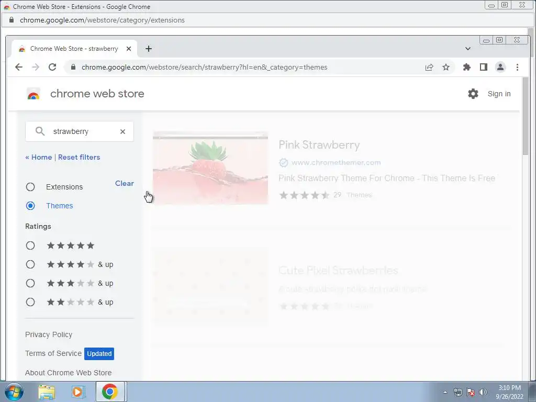Screen dimensions: 536x402
Task: Click the outer window address bar URL
Action: coord(102,20)
